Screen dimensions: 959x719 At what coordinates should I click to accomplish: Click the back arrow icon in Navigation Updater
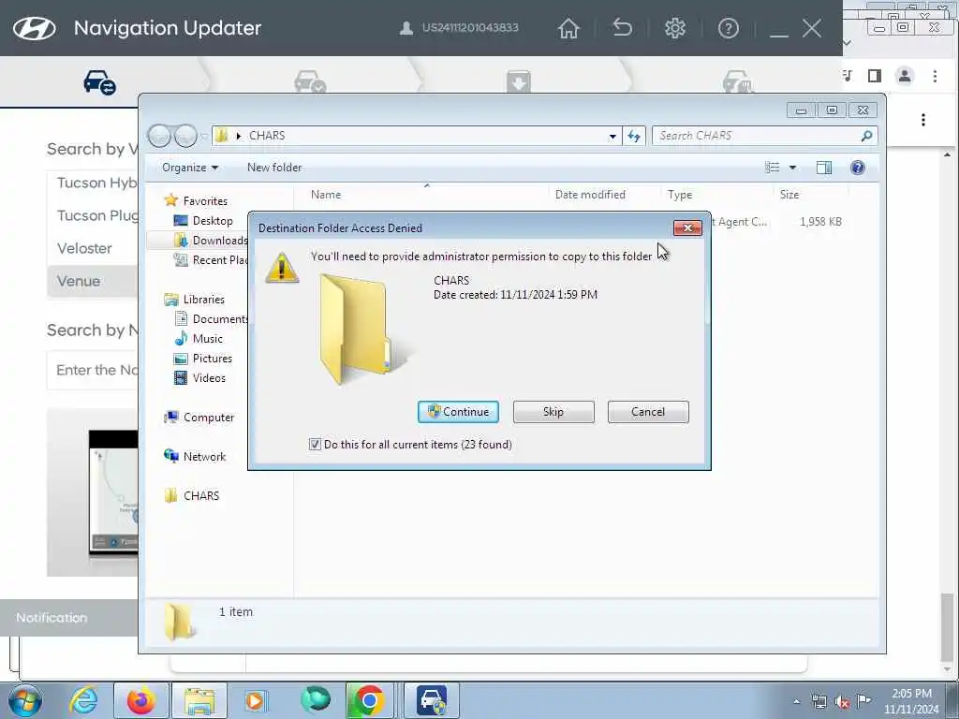(622, 28)
